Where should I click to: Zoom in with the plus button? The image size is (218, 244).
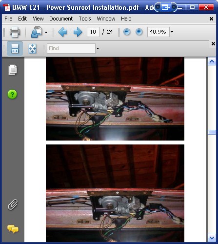coord(139,32)
